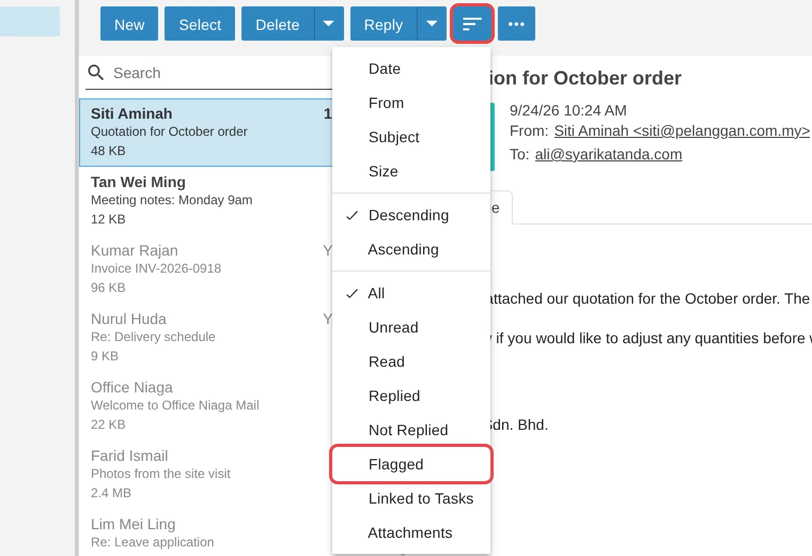
Task: Click the sort and filter icon button
Action: coord(472,24)
